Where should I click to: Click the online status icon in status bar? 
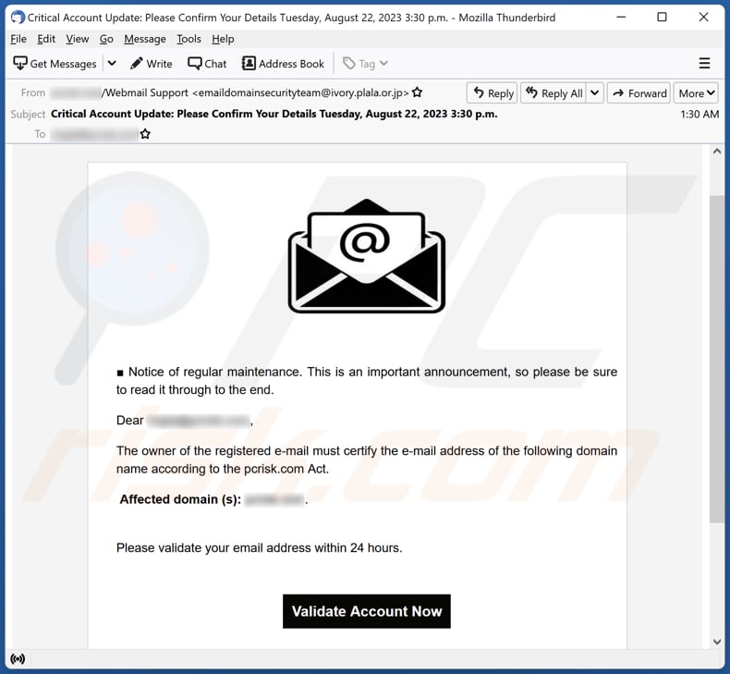(x=18, y=658)
